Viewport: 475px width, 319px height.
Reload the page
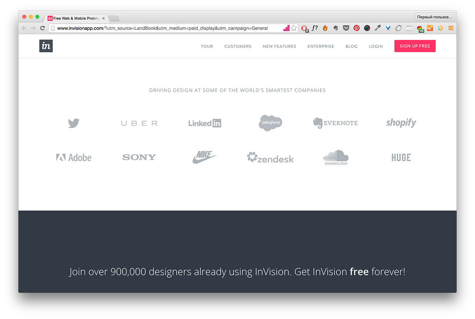coord(42,28)
